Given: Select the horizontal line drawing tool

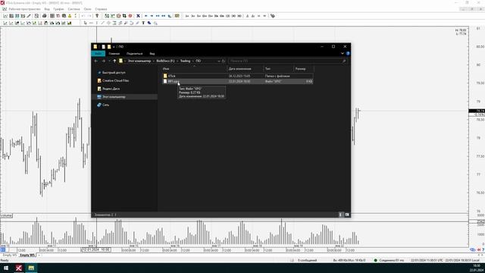Looking at the screenshot, I should click(91, 23).
